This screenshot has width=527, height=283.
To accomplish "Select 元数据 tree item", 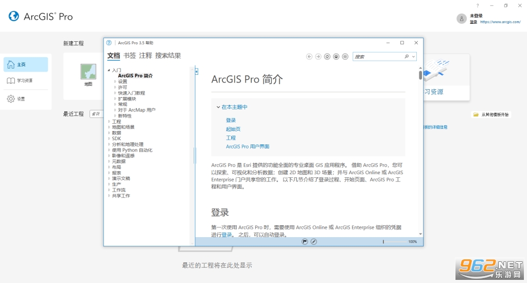I will pos(119,161).
